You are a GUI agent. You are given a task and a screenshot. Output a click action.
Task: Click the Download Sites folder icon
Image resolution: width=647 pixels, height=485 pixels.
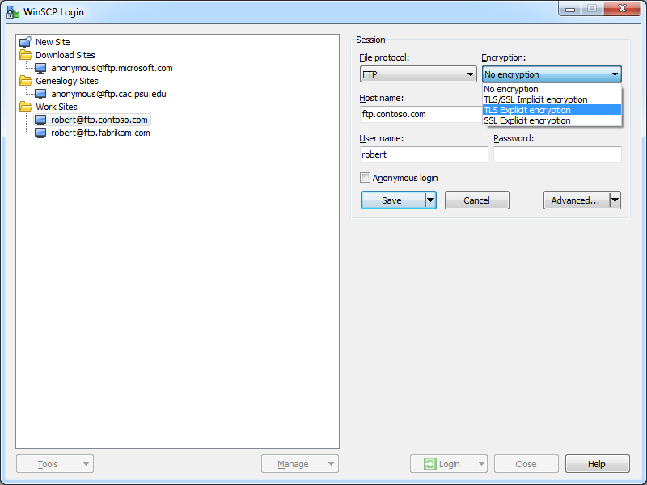pyautogui.click(x=26, y=55)
